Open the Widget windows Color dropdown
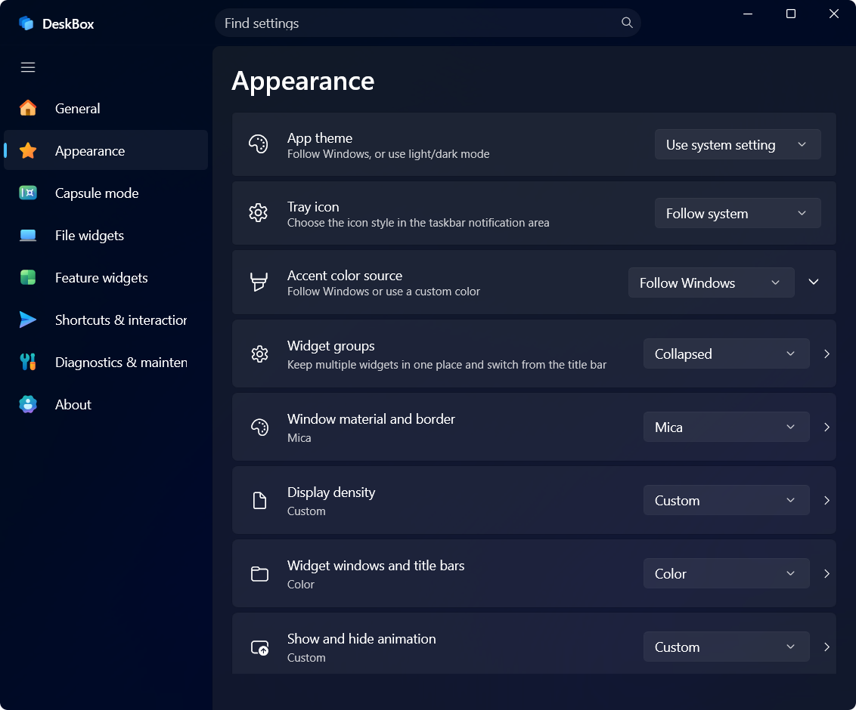Viewport: 856px width, 710px height. [727, 573]
